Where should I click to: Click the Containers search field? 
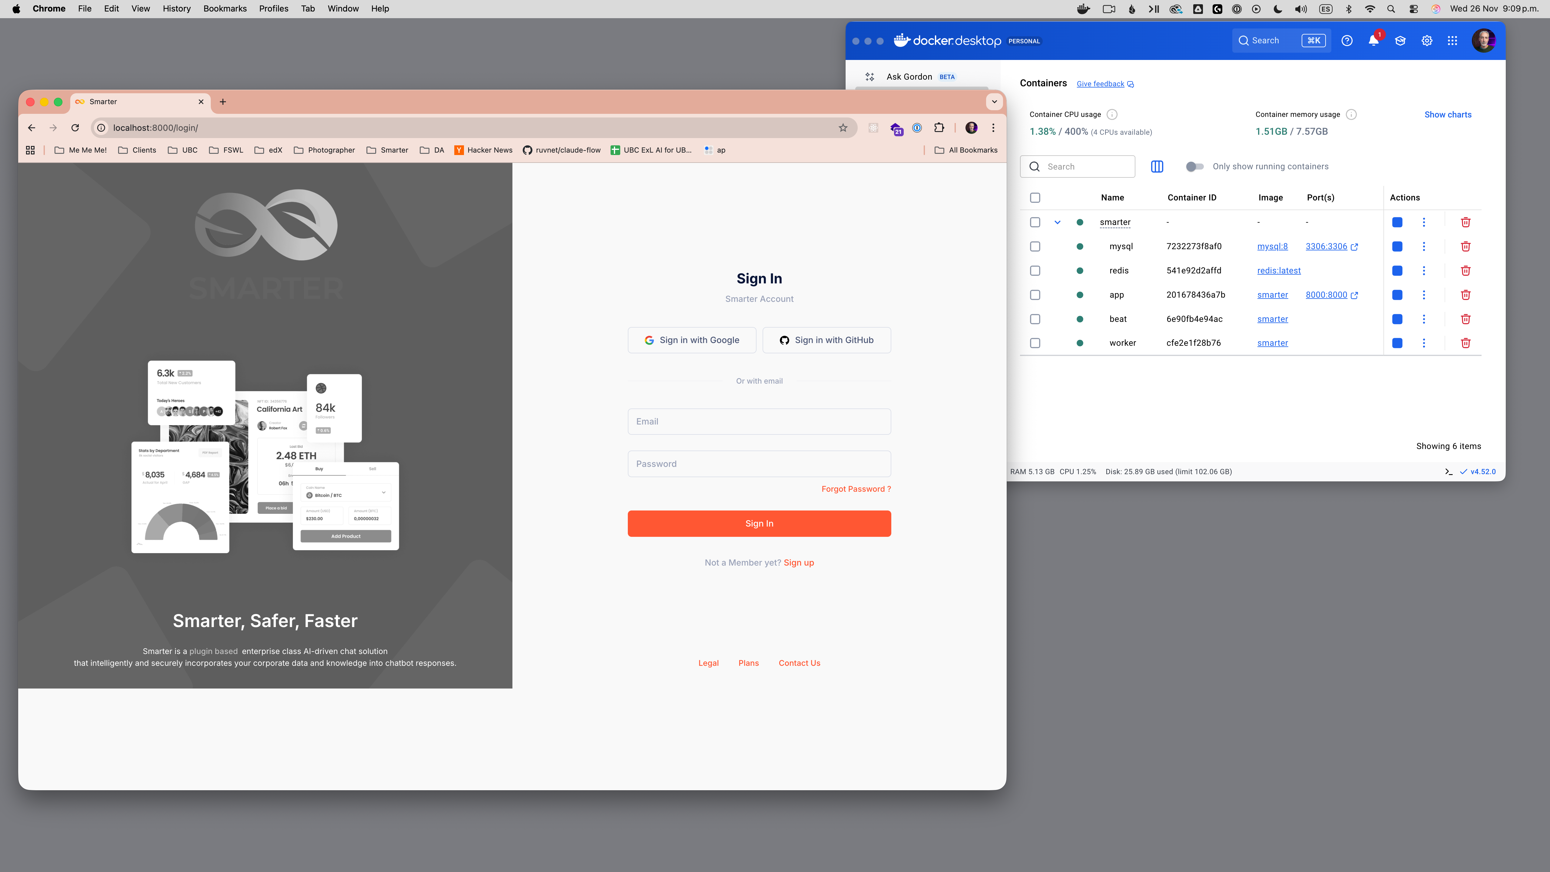point(1077,167)
